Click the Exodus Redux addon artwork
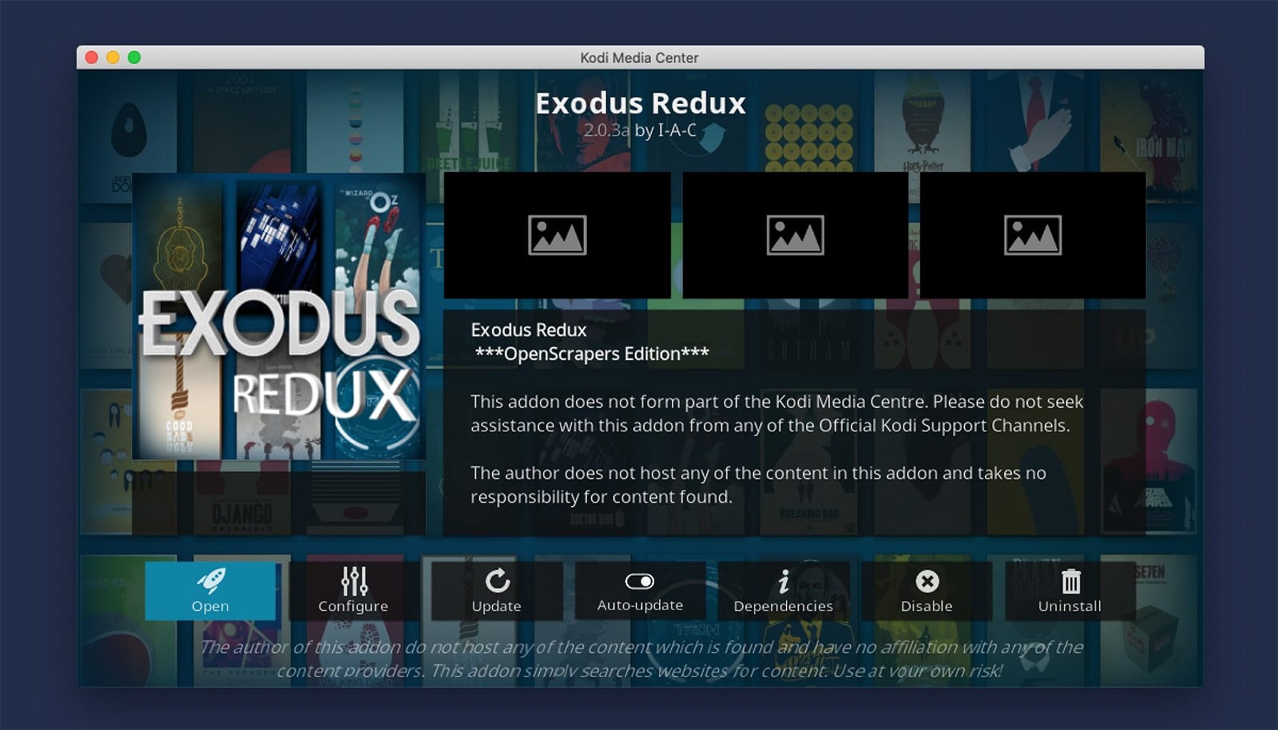The height and width of the screenshot is (730, 1278). 279,317
